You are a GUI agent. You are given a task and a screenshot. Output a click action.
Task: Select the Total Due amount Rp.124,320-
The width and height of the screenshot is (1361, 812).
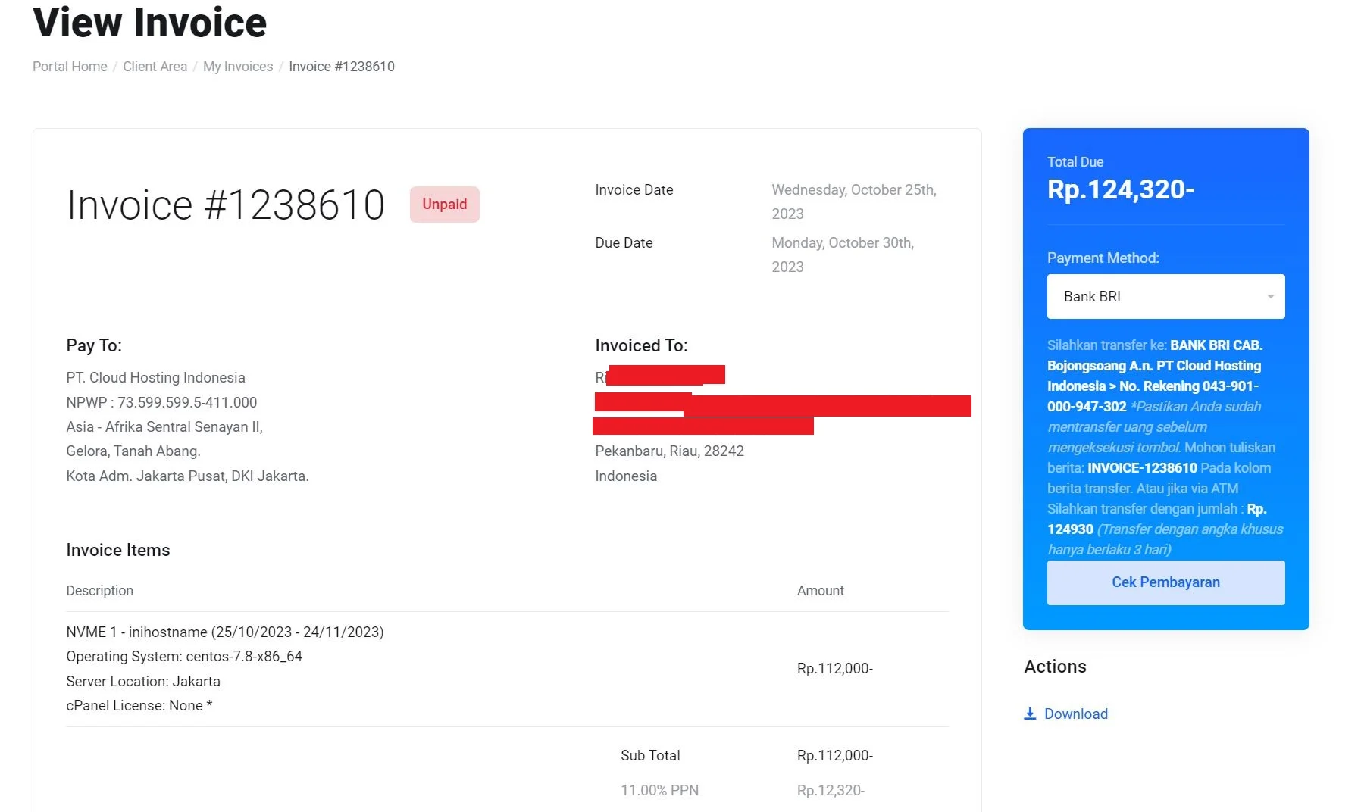coord(1121,189)
